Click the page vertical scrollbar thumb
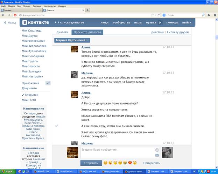218x174 pixels. pos(217,37)
